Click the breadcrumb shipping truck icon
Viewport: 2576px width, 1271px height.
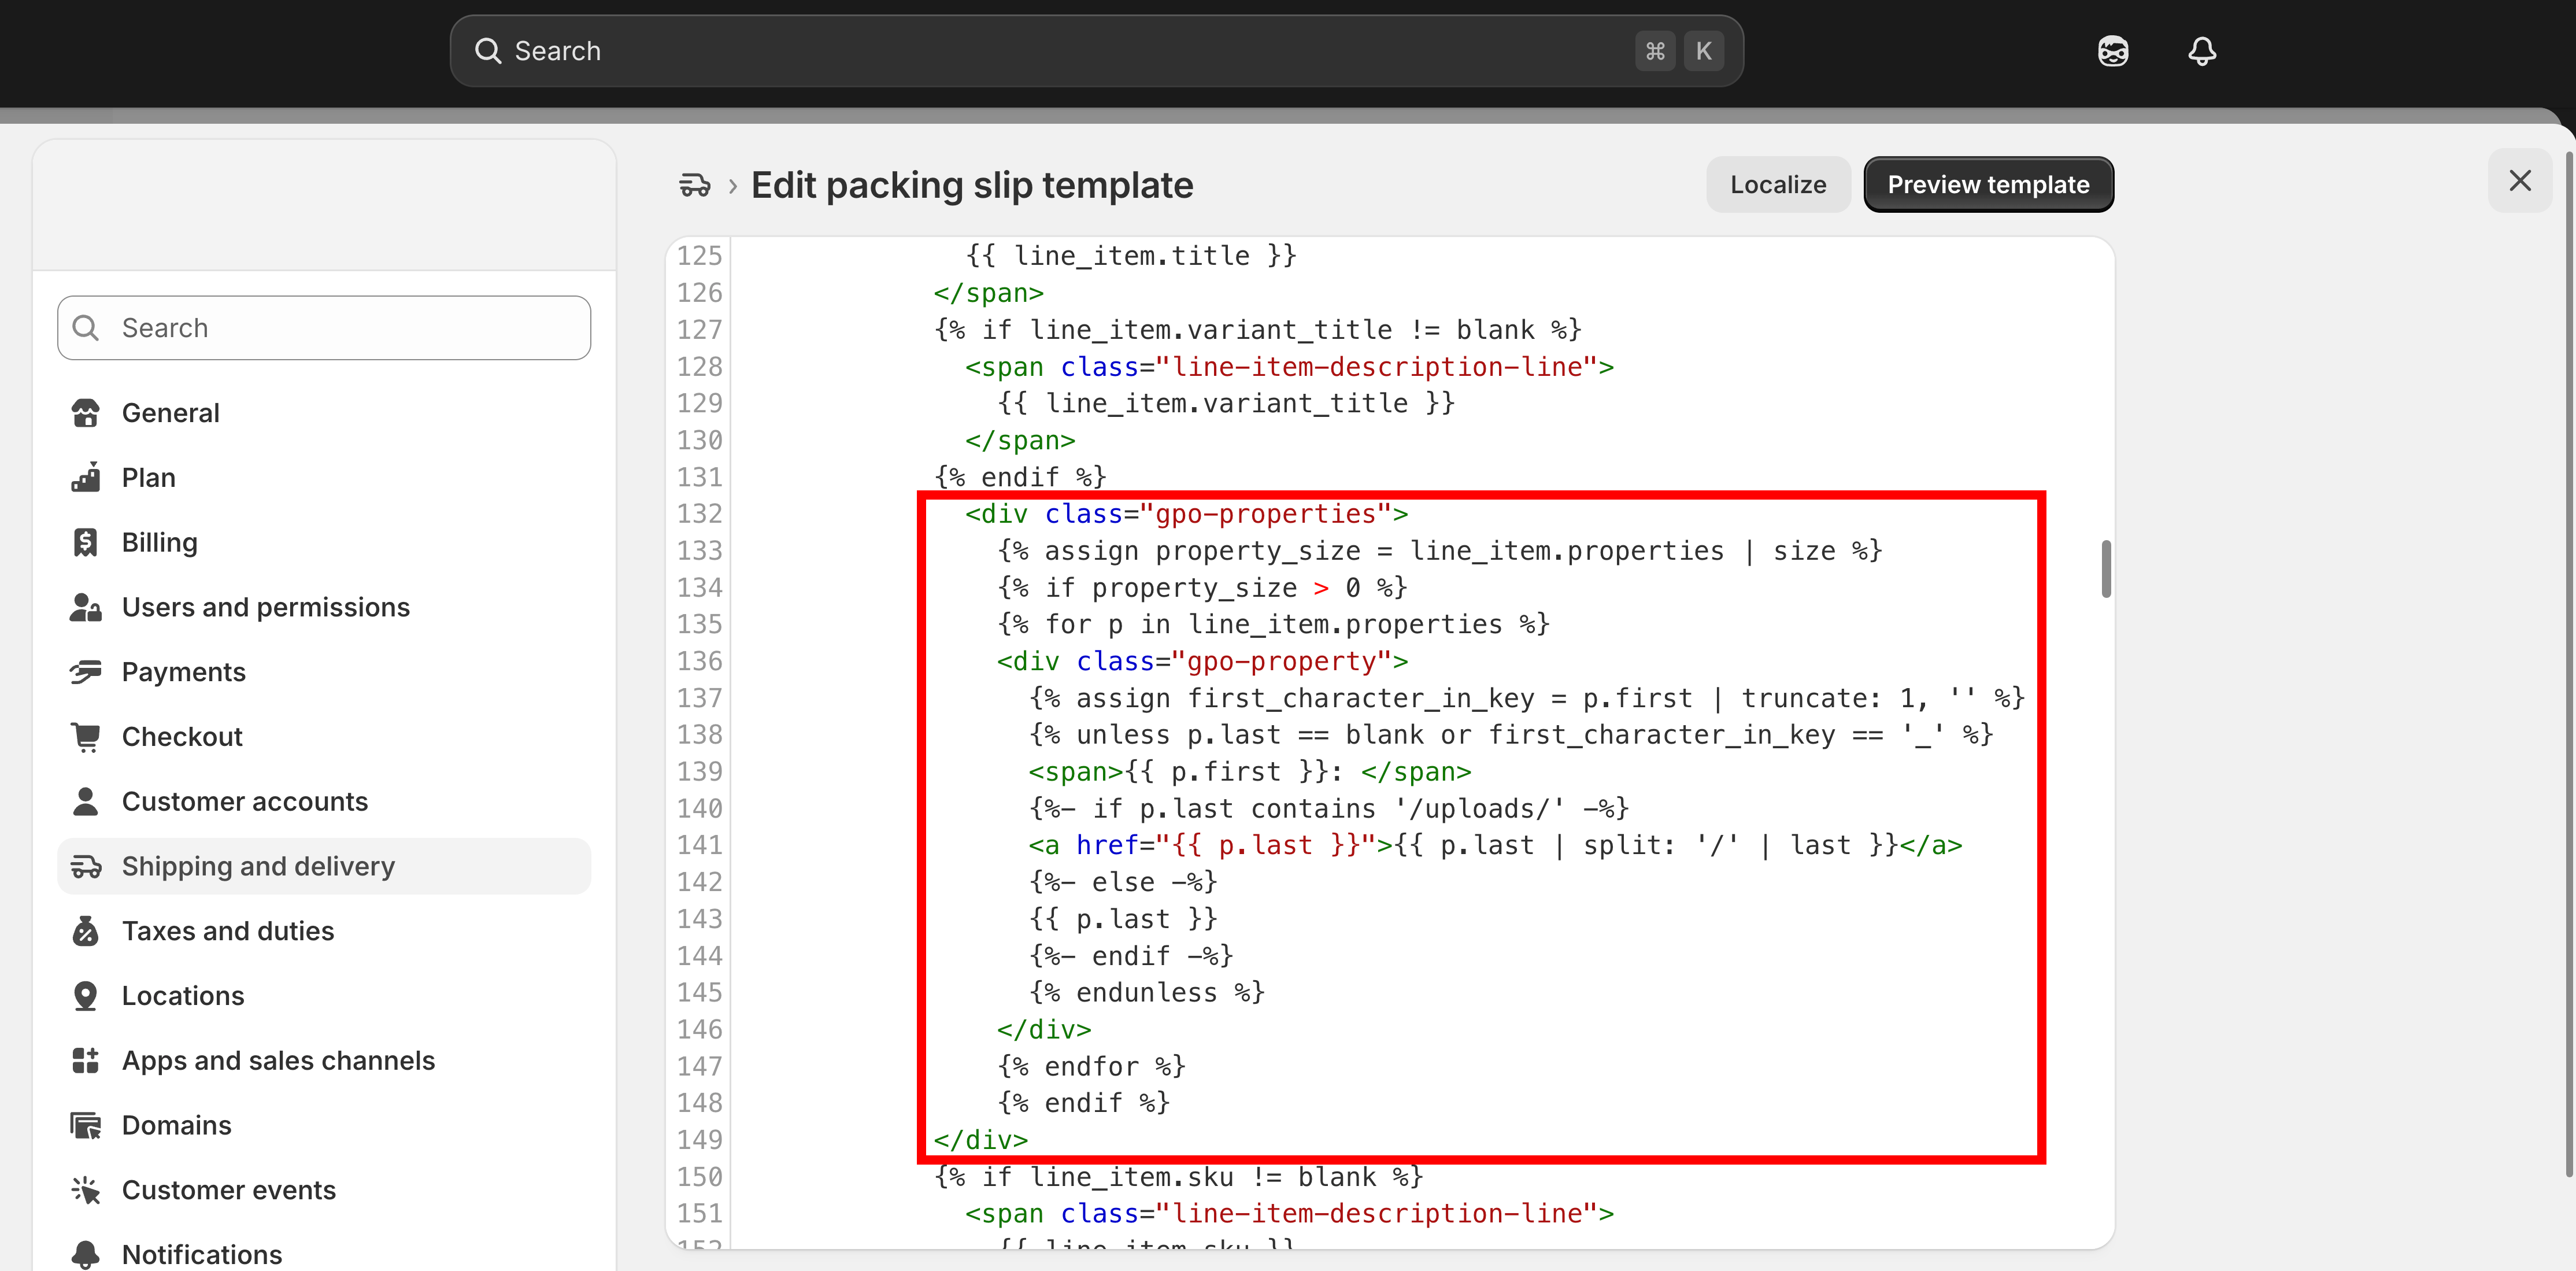click(695, 185)
